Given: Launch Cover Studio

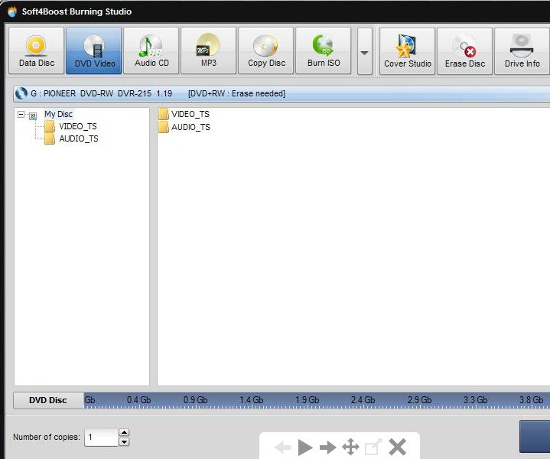Looking at the screenshot, I should (x=407, y=51).
